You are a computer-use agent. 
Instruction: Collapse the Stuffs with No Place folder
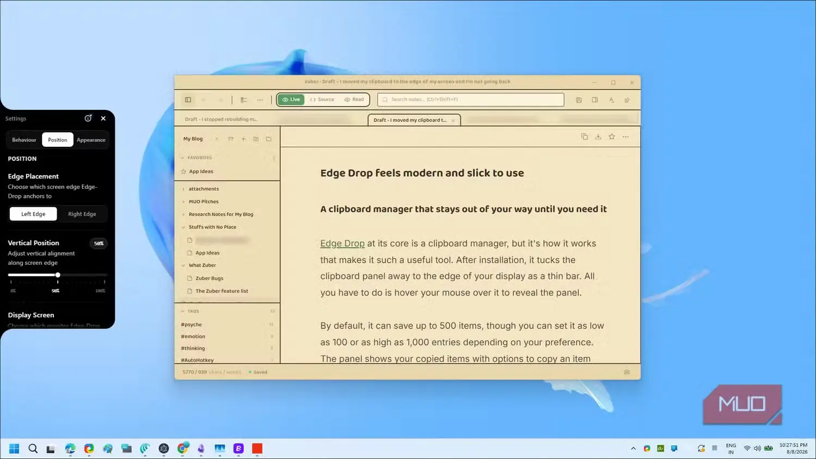[x=183, y=227]
